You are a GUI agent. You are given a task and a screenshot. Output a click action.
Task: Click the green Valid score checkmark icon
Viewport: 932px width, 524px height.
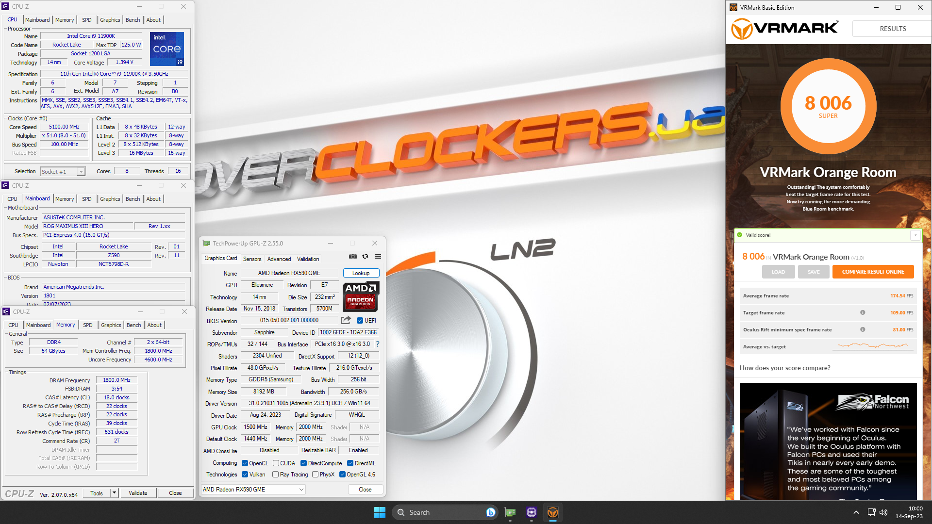tap(740, 235)
